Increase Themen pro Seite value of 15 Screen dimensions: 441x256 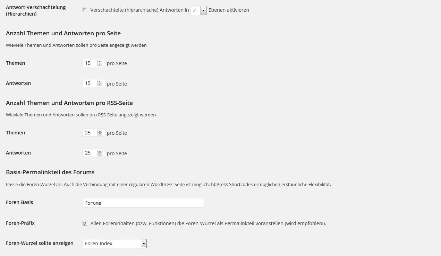click(100, 62)
